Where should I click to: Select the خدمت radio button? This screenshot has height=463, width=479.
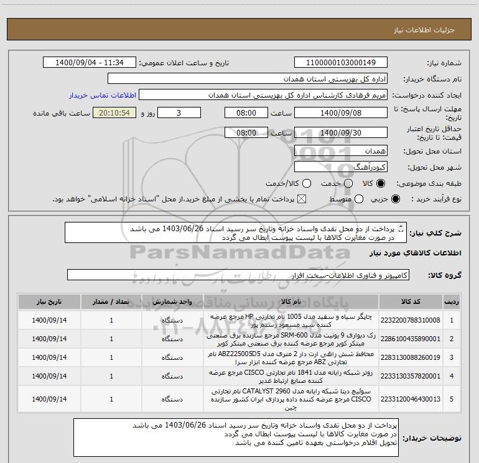(348, 183)
